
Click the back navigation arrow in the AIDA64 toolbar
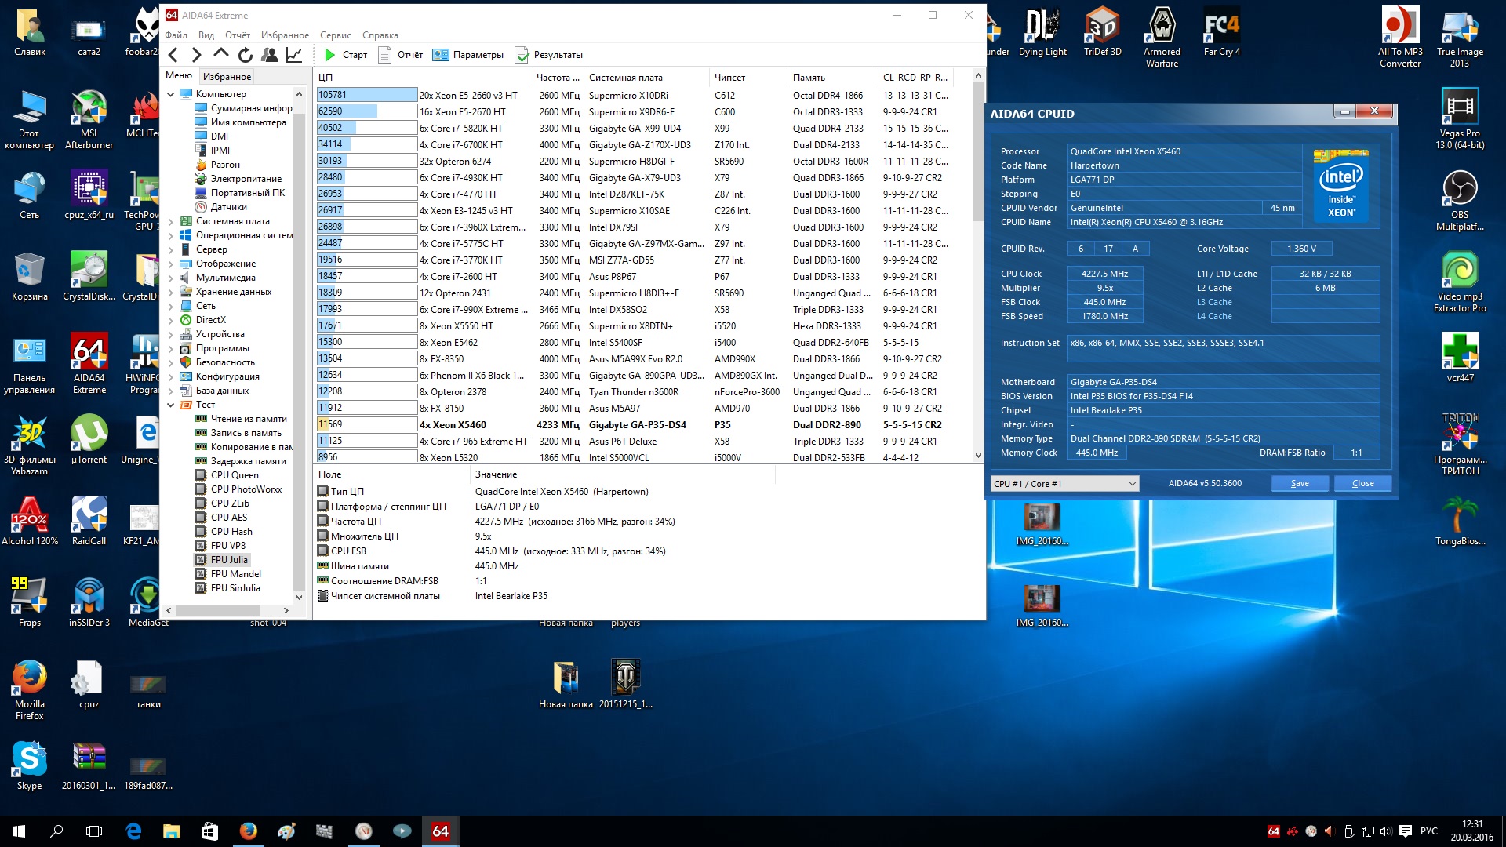(x=173, y=55)
